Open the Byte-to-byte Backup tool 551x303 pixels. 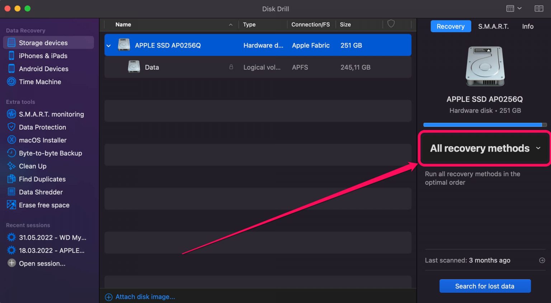(50, 153)
